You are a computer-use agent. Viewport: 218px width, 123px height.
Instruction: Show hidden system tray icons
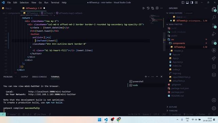tap(177, 120)
